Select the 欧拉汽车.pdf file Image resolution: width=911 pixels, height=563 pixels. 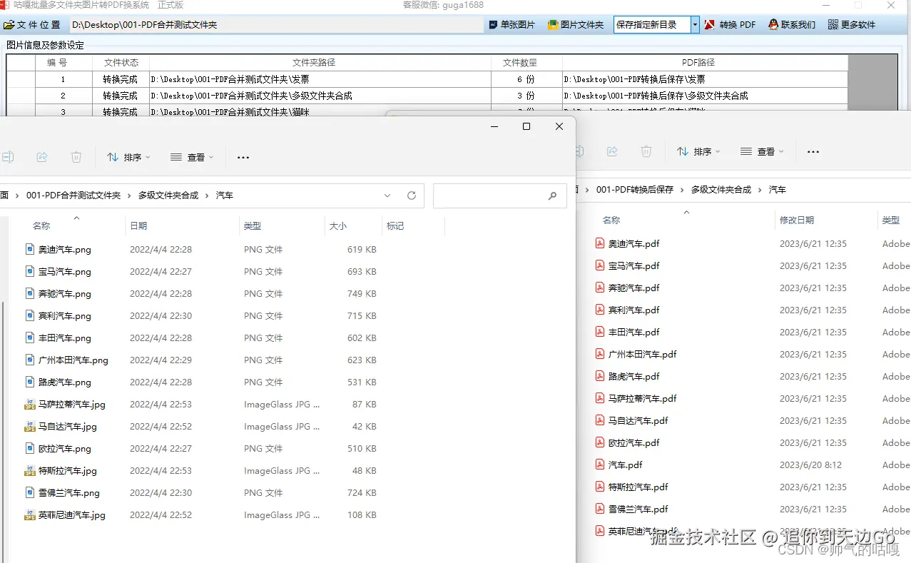tap(634, 442)
